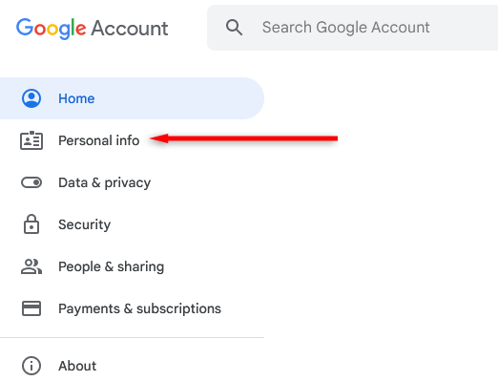Open the Personal info section

(x=132, y=140)
